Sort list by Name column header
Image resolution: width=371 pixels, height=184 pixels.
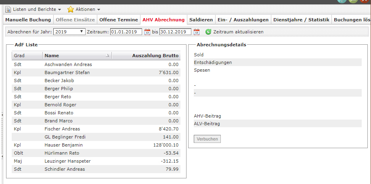77,56
